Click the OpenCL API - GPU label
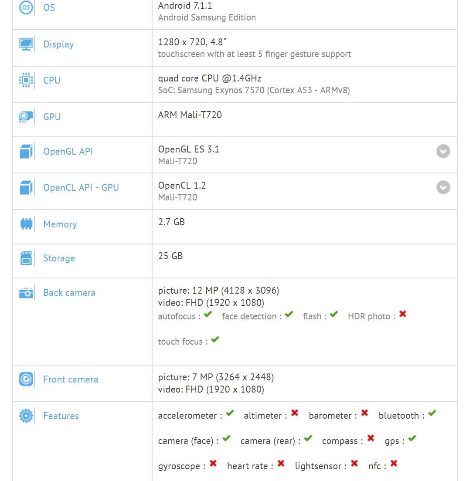 pos(81,188)
